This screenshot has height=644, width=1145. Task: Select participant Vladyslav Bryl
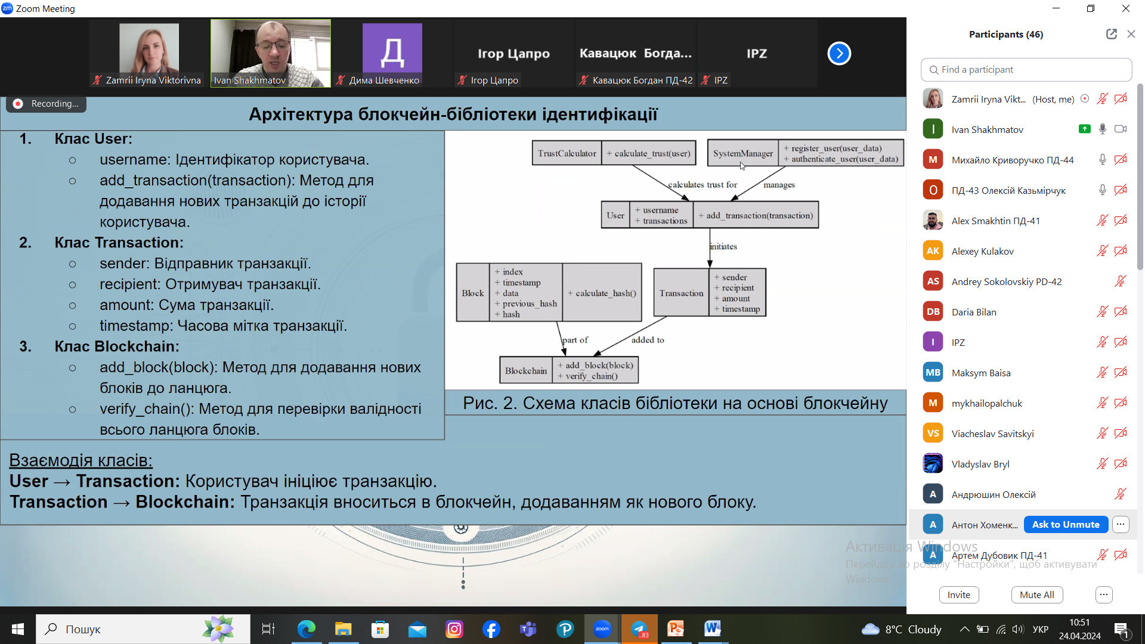(1023, 464)
